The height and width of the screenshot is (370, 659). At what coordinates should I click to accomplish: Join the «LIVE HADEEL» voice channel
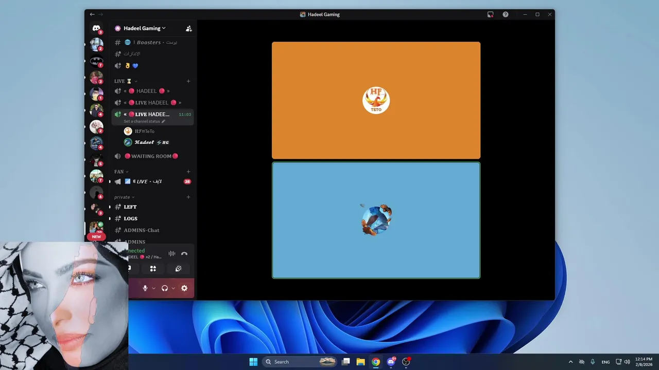tap(152, 103)
